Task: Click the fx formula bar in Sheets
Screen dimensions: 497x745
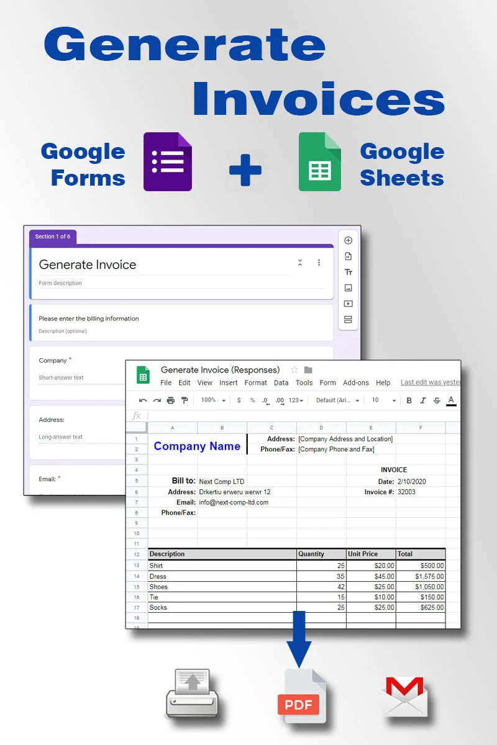Action: click(304, 415)
